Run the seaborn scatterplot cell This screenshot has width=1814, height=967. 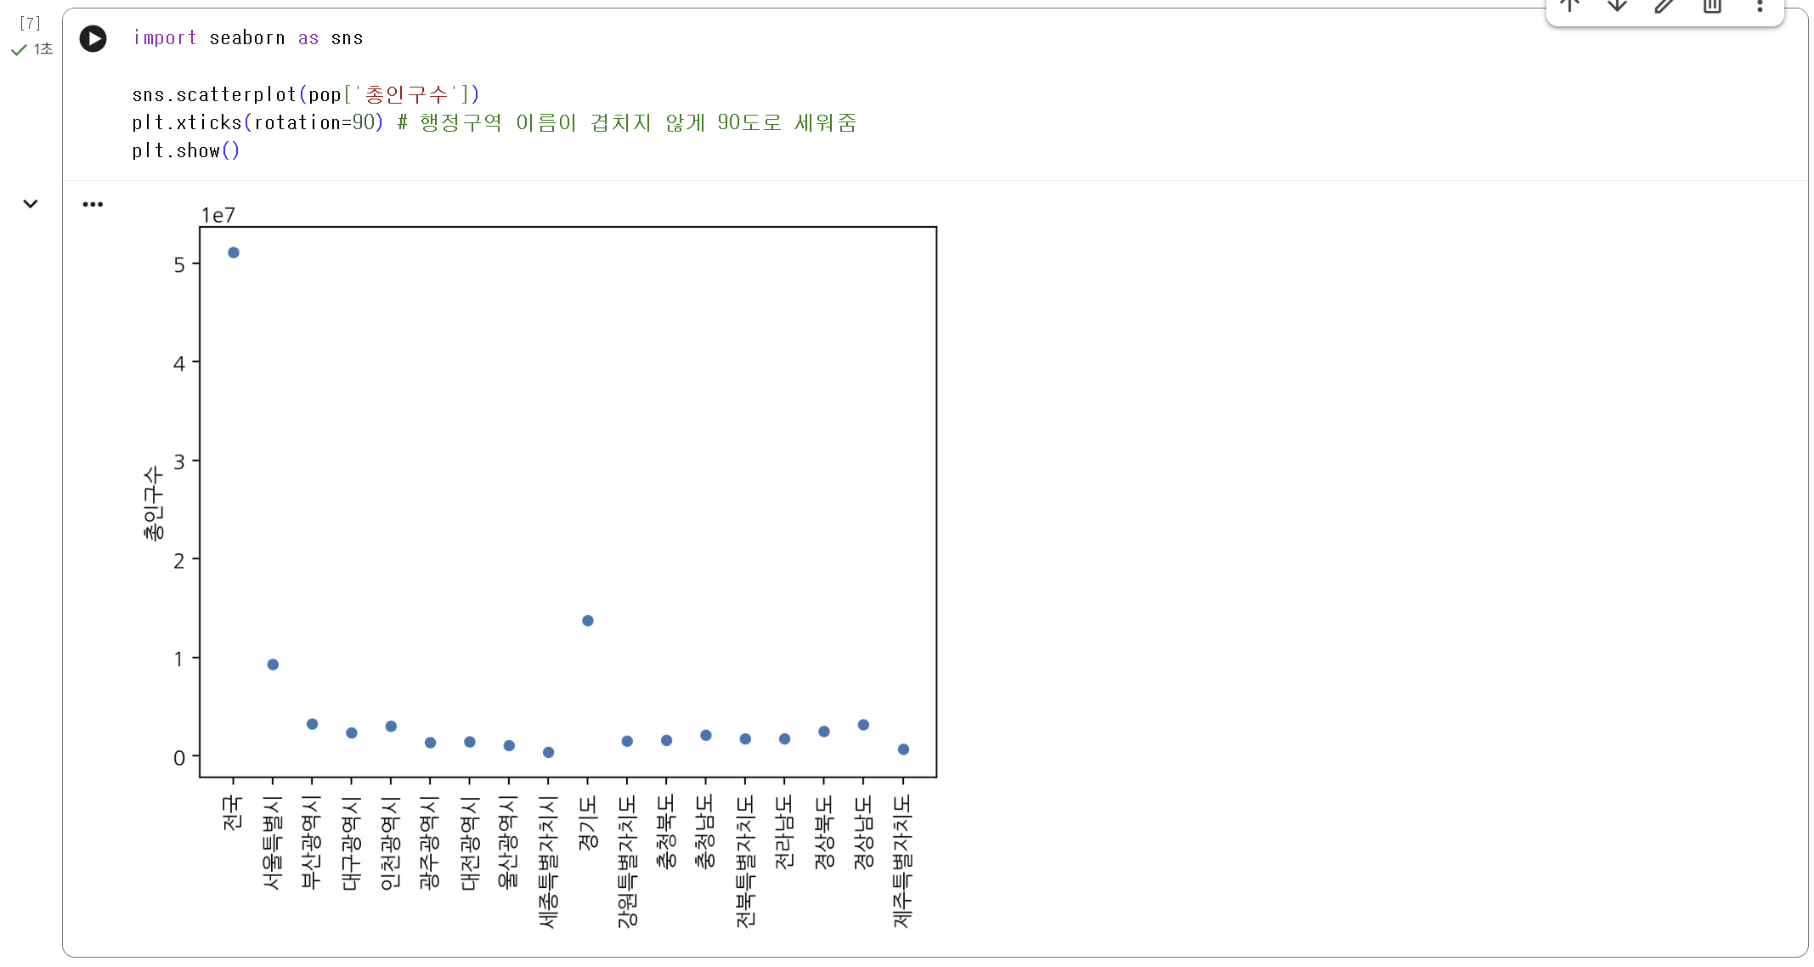pos(93,39)
